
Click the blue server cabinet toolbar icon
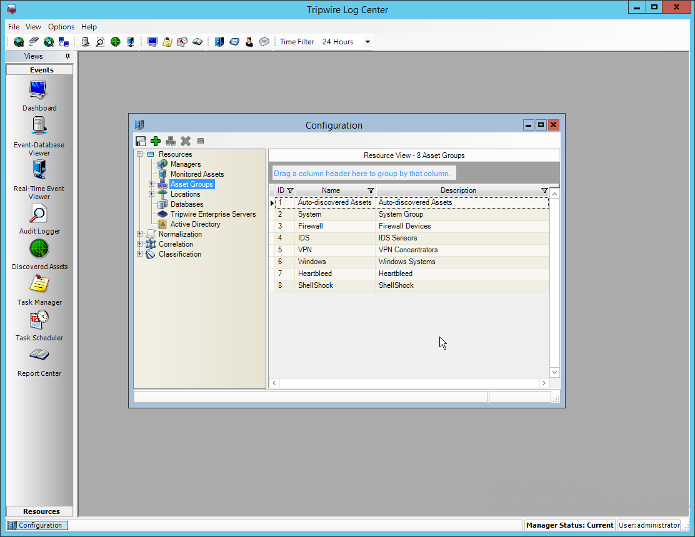[219, 42]
